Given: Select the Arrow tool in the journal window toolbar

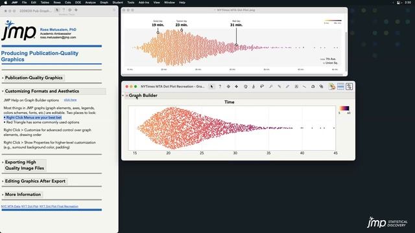Looking at the screenshot, I should click(57, 10).
